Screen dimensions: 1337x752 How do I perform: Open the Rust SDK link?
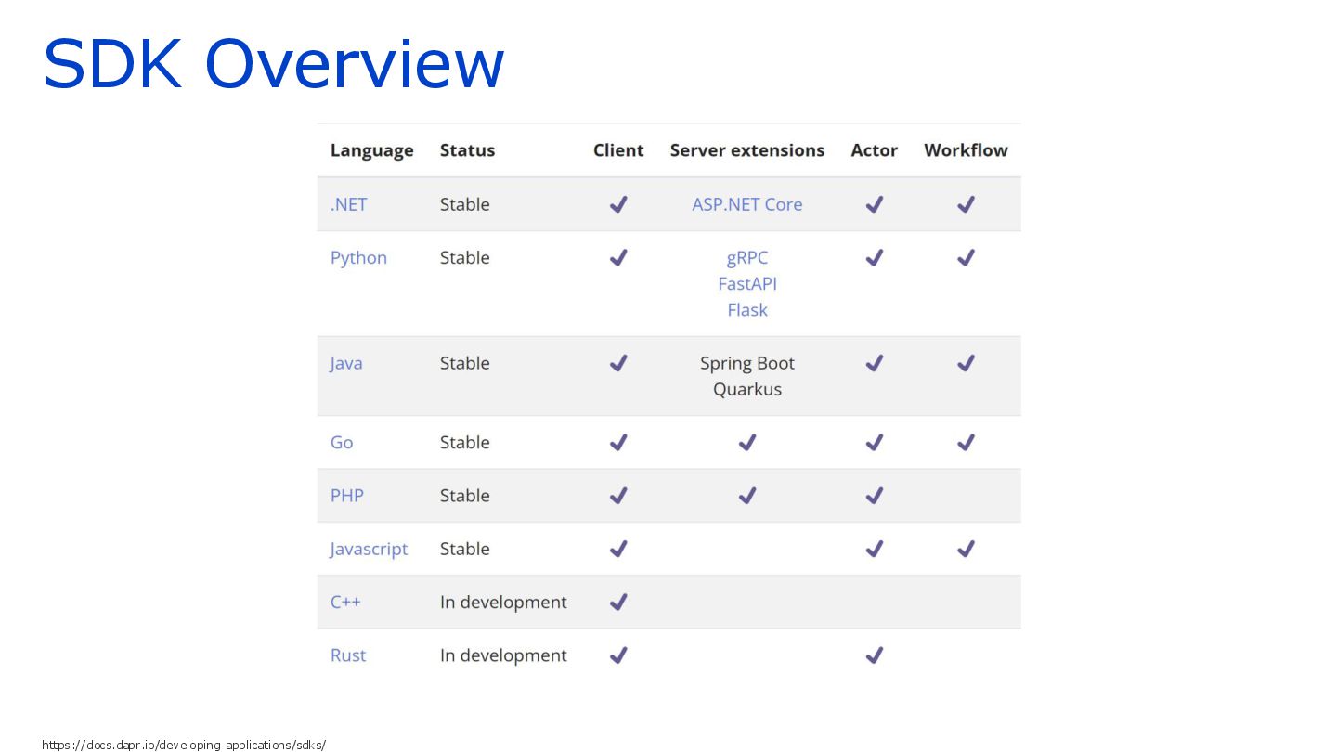point(348,655)
